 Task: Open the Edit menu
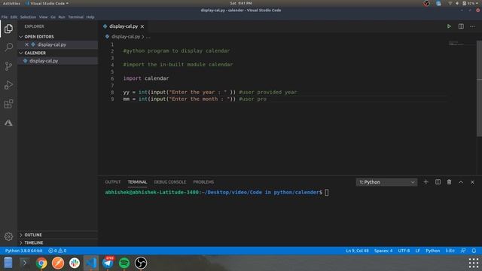14,17
